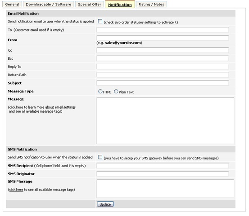Focus the Reply To field
The width and height of the screenshot is (249, 216).
[x=163, y=66]
